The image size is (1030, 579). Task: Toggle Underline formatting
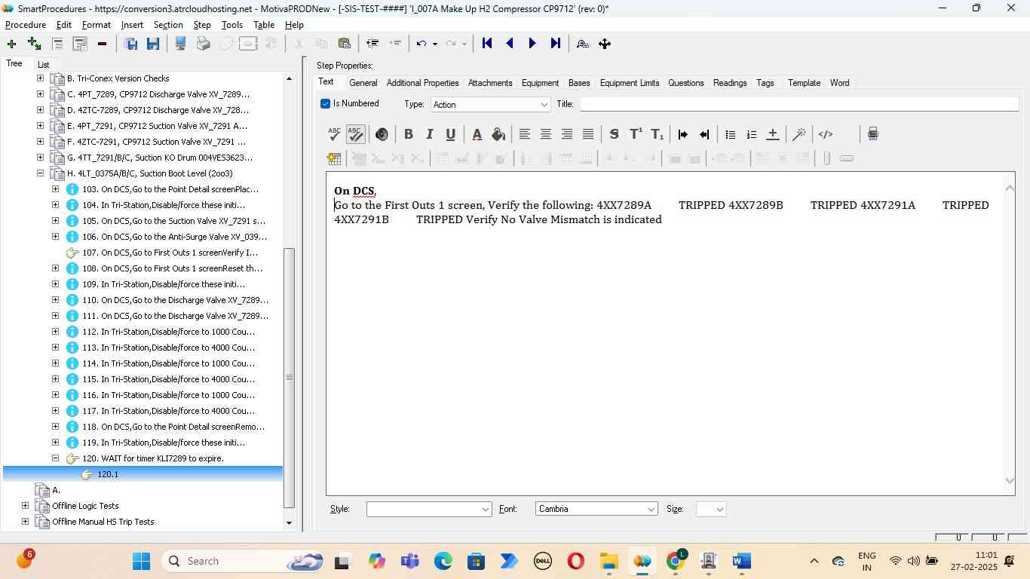click(450, 134)
